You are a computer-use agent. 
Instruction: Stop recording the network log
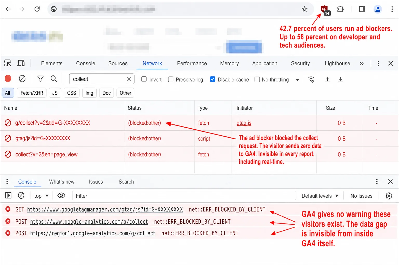pyautogui.click(x=8, y=78)
